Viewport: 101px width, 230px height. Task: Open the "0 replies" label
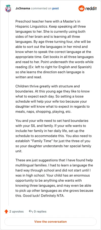click(40, 212)
